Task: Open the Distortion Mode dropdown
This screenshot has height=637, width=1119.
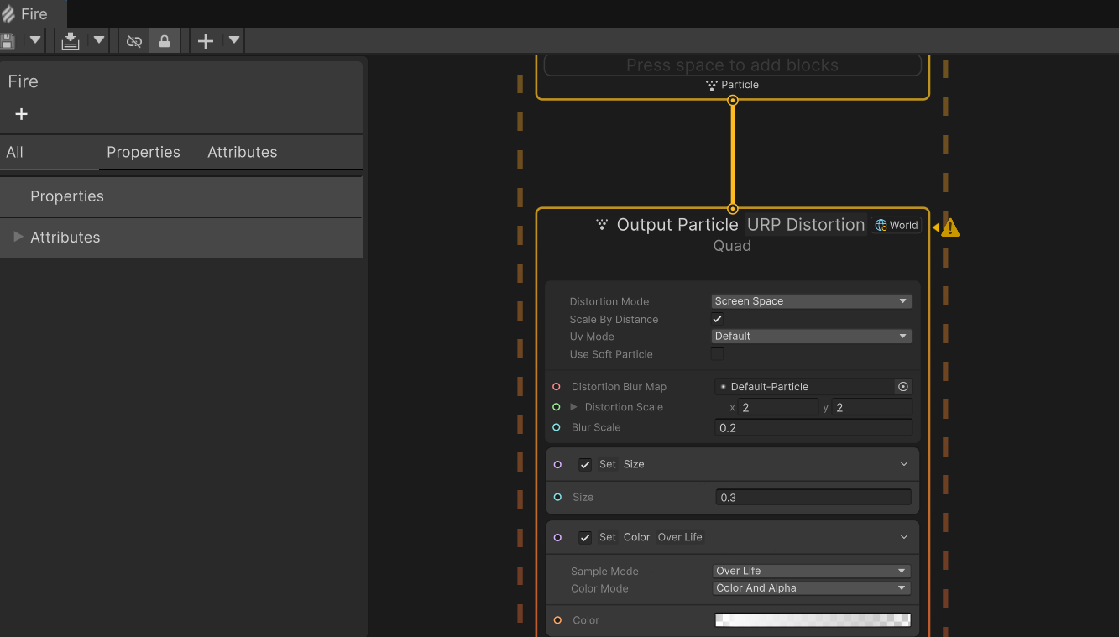Action: pyautogui.click(x=811, y=301)
